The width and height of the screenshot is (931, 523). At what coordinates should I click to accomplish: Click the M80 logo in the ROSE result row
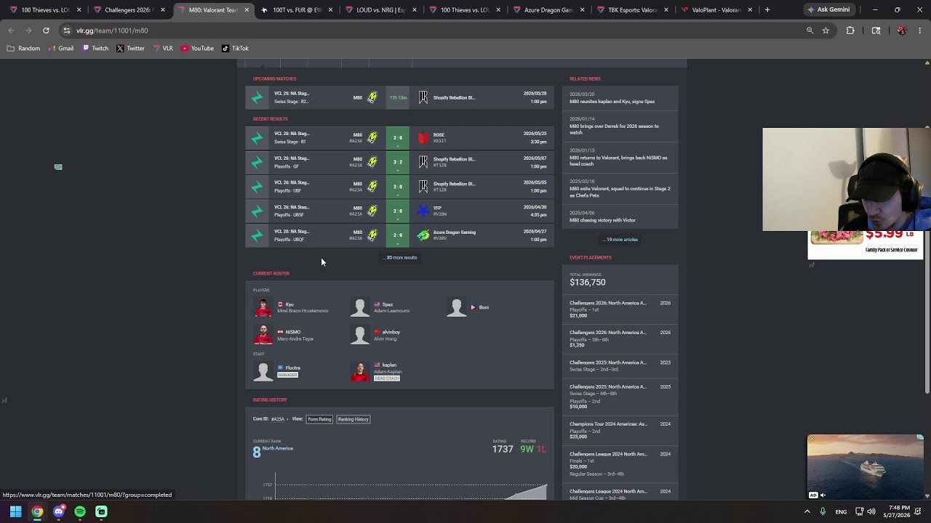[372, 138]
